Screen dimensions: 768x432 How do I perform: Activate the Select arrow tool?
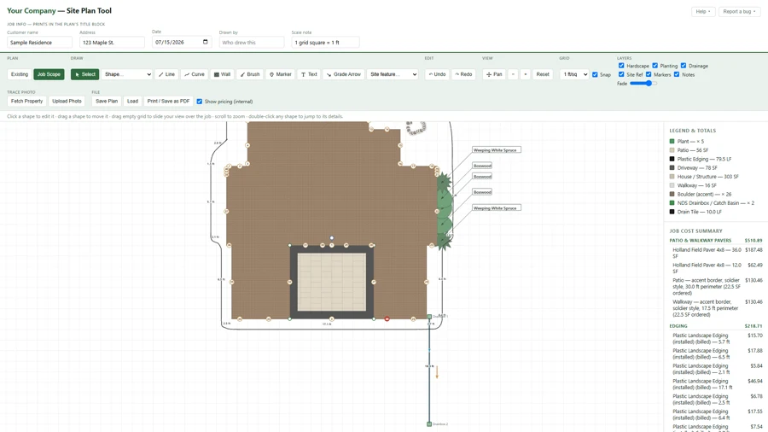pyautogui.click(x=84, y=74)
